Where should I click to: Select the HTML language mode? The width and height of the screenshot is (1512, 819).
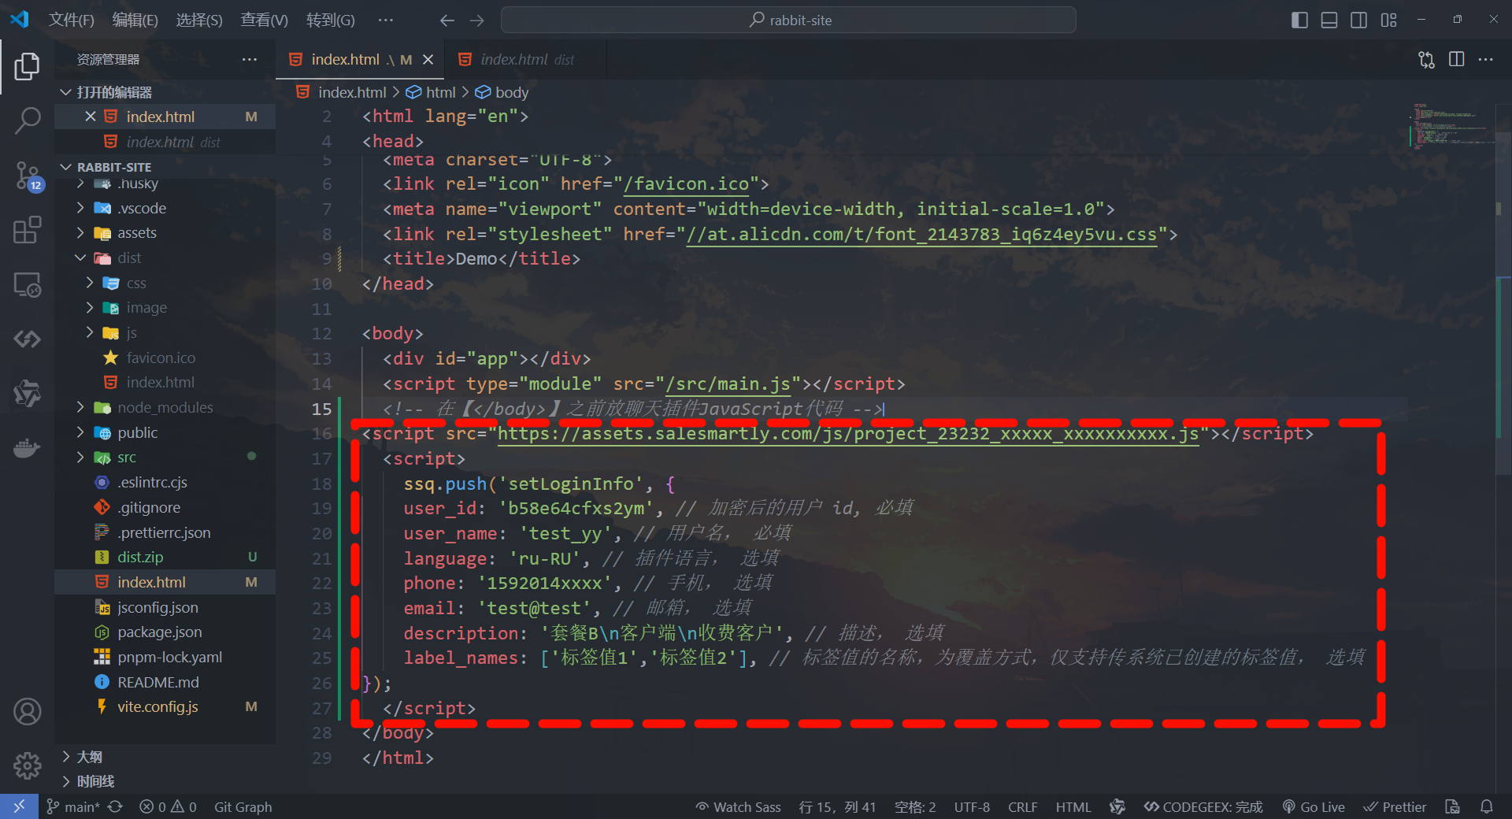pyautogui.click(x=1073, y=806)
